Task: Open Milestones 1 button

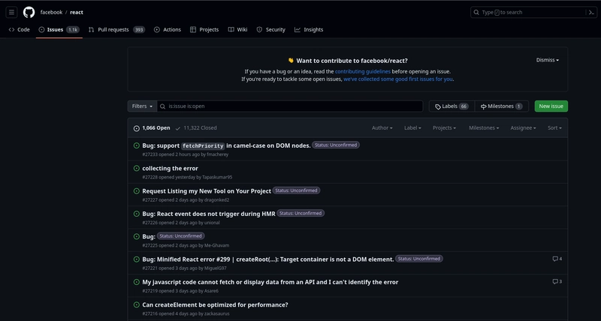Action: click(x=502, y=106)
